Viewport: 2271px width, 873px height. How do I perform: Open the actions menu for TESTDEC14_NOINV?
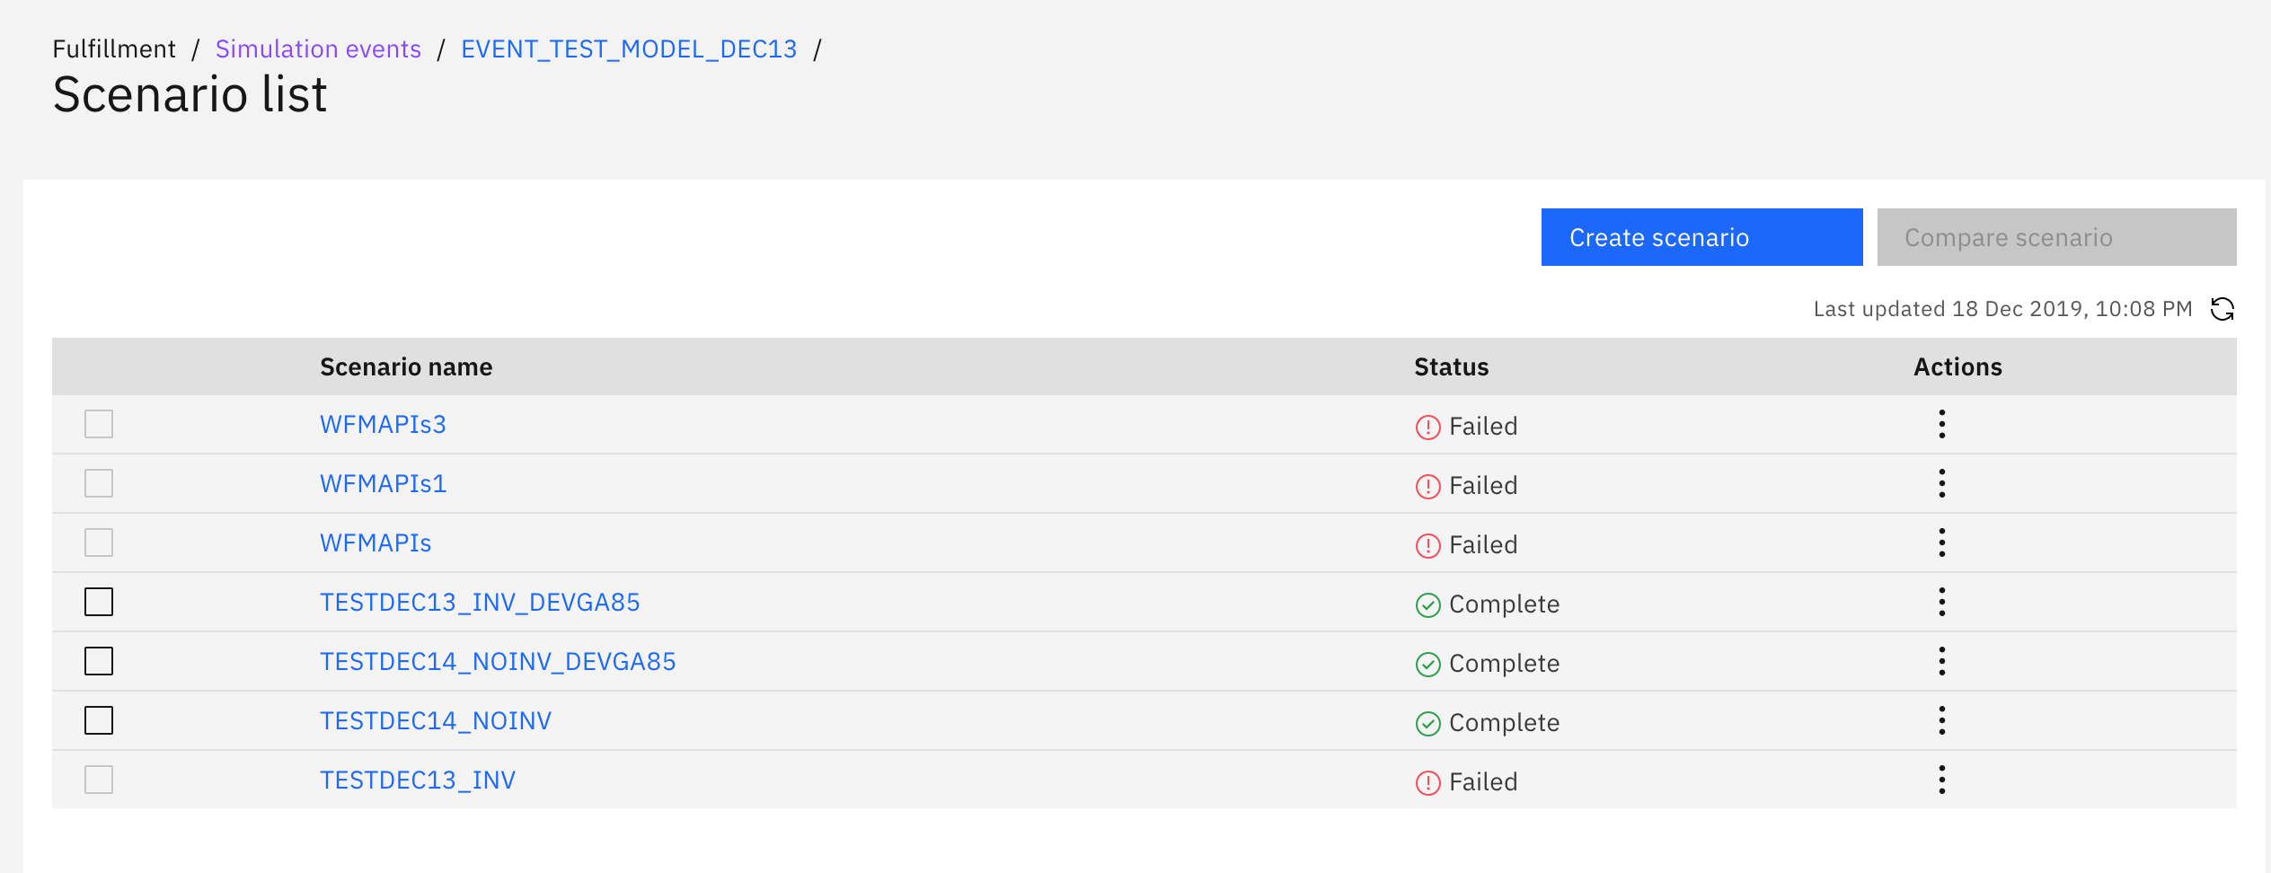pos(1942,720)
